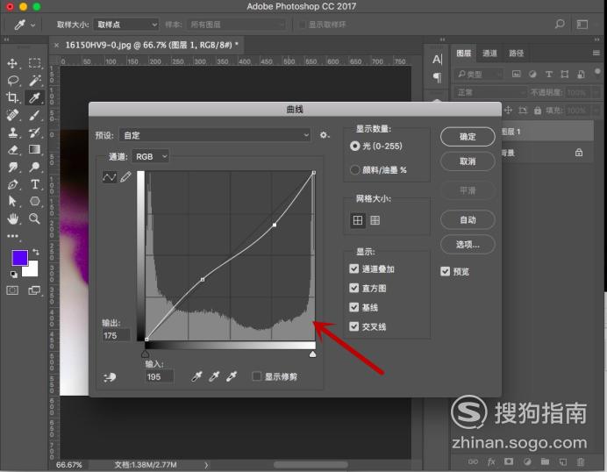Select the Lasso tool
Image resolution: width=607 pixels, height=472 pixels.
(12, 81)
